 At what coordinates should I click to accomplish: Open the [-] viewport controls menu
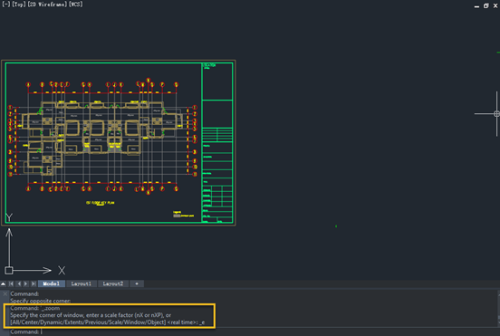(6, 5)
